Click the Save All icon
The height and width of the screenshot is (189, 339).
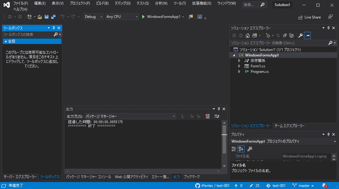tap(53, 17)
